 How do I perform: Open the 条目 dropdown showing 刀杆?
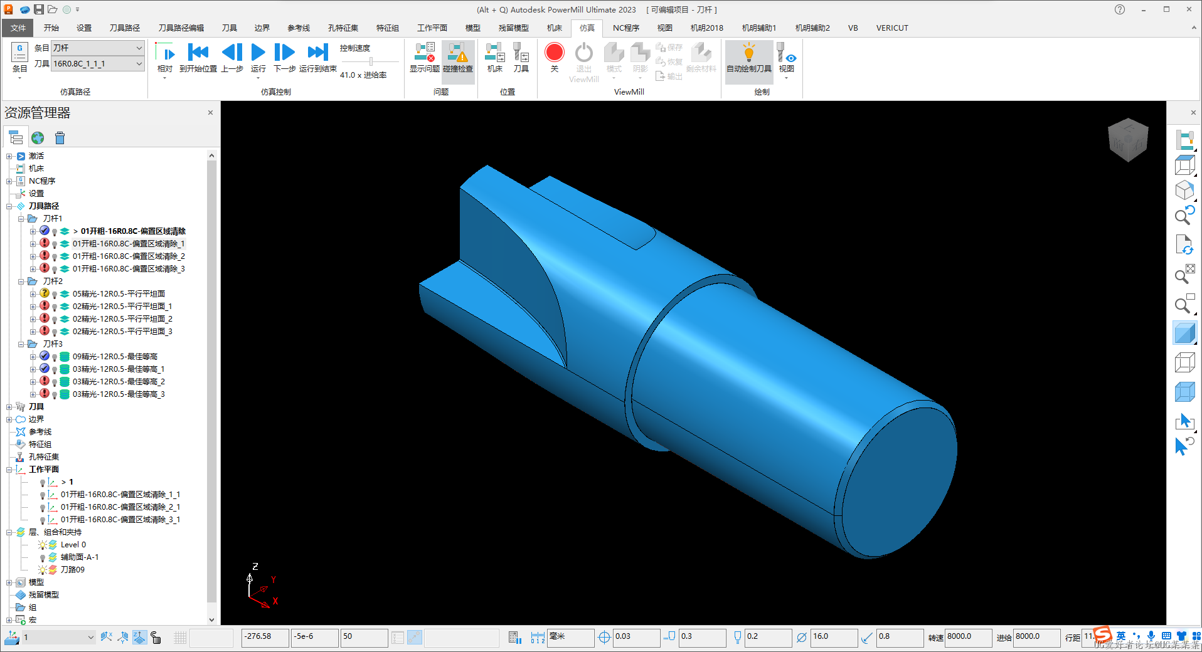139,48
